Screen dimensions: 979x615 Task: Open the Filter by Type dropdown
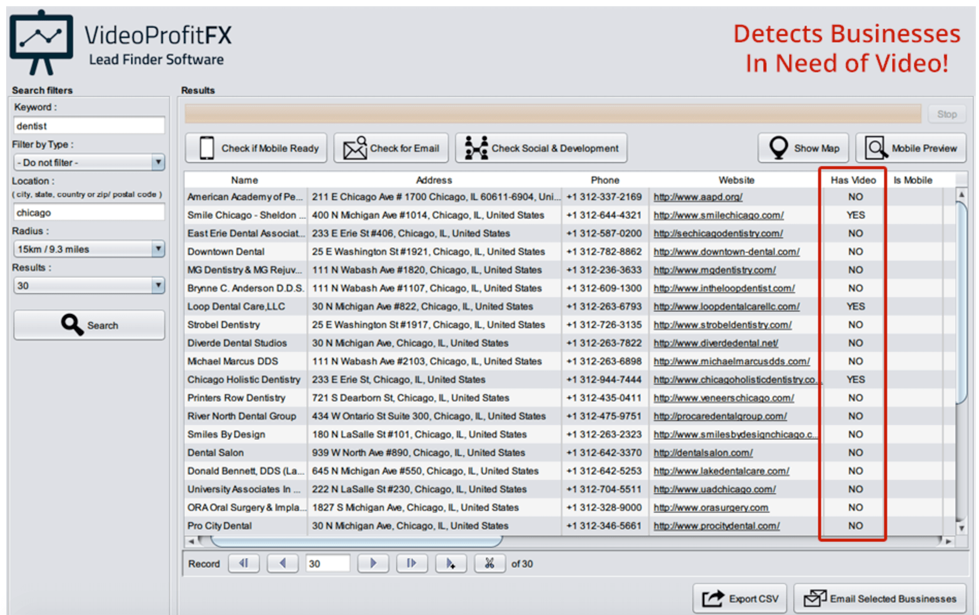click(89, 163)
